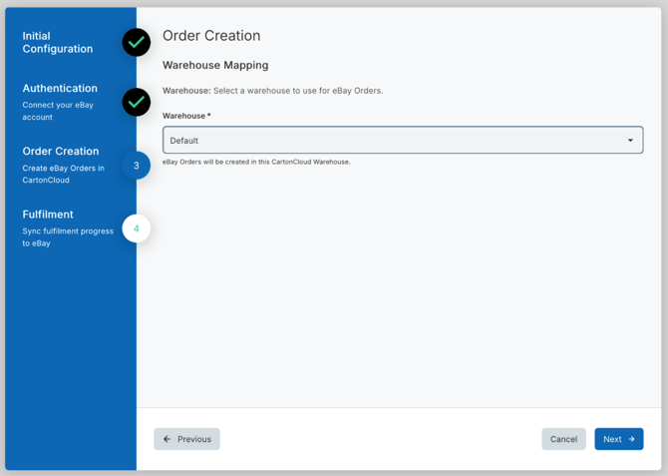The width and height of the screenshot is (668, 476).
Task: Click the left arrow icon in Previous
Action: click(x=167, y=439)
